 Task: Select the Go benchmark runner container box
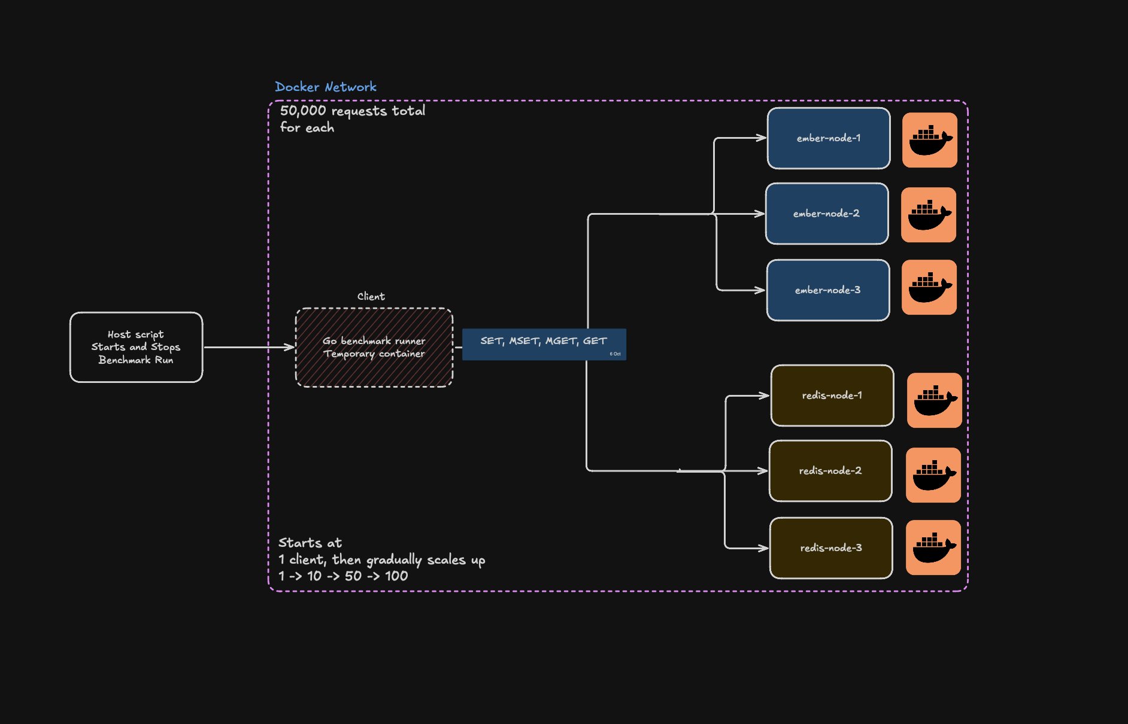pos(374,348)
